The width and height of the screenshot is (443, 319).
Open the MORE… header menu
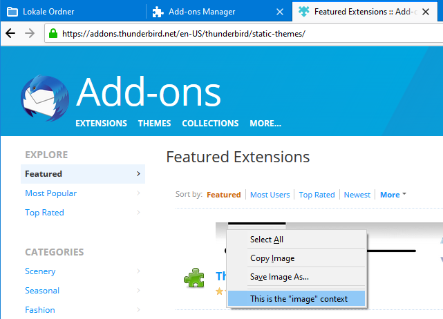265,124
